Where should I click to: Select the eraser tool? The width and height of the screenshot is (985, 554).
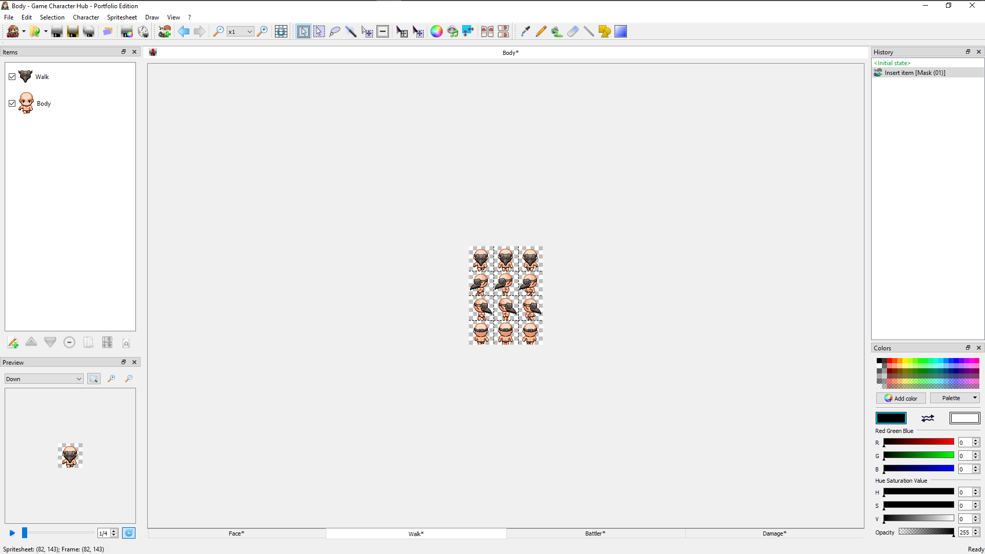573,32
